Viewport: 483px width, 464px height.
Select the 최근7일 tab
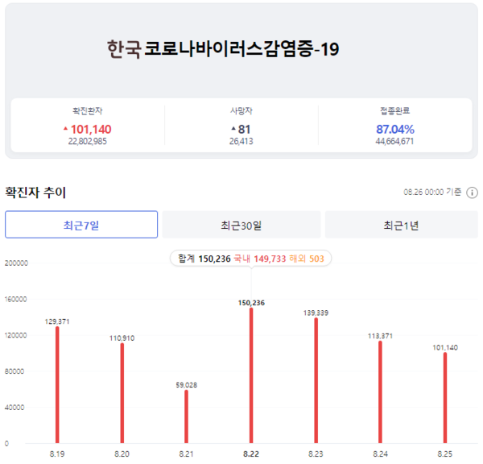point(81,225)
